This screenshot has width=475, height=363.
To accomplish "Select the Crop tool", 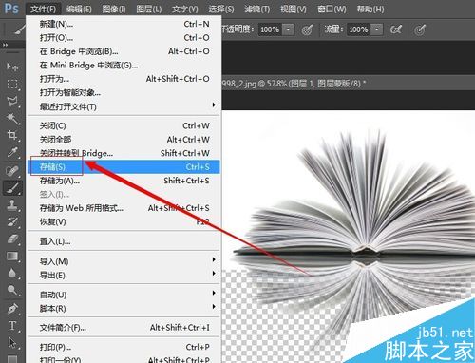I will [12, 135].
